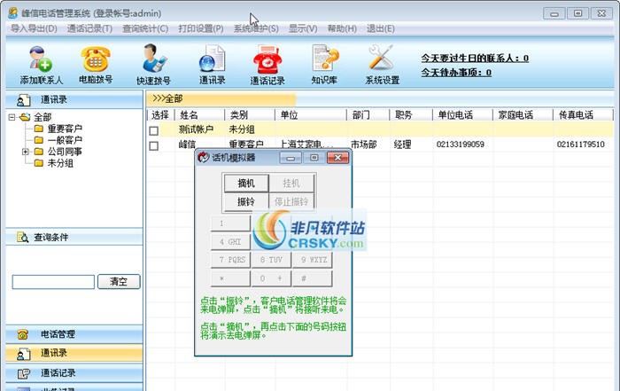The image size is (620, 391).
Task: Click keypad # key in simulator
Action: click(x=313, y=278)
